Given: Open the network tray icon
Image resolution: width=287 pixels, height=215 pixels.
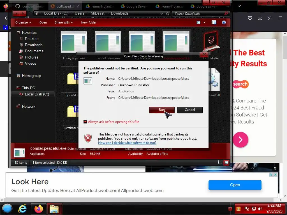Looking at the screenshot, I should (253, 209).
